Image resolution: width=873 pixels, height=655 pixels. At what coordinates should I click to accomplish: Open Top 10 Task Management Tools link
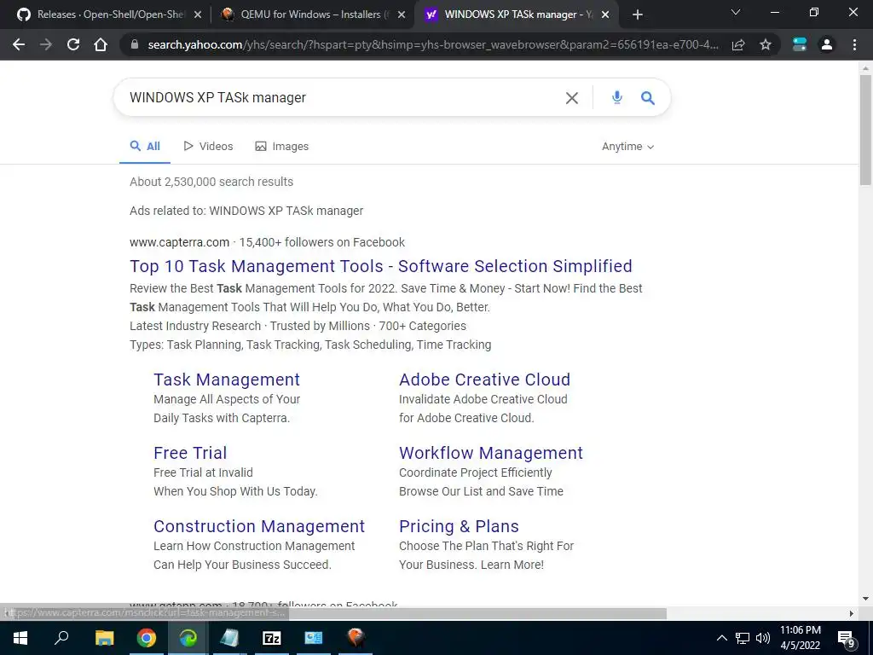(381, 266)
